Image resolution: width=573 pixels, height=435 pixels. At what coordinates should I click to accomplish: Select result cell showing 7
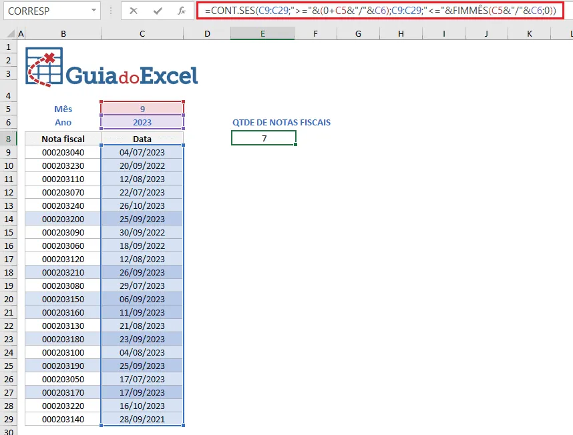(264, 138)
